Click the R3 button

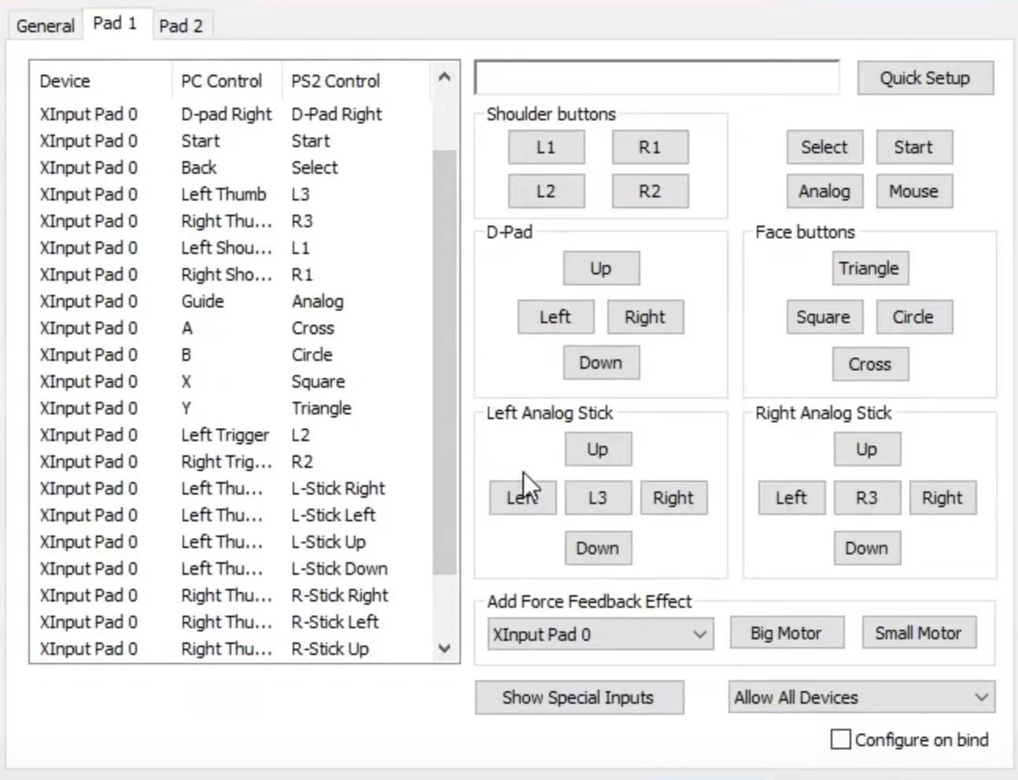pos(867,498)
